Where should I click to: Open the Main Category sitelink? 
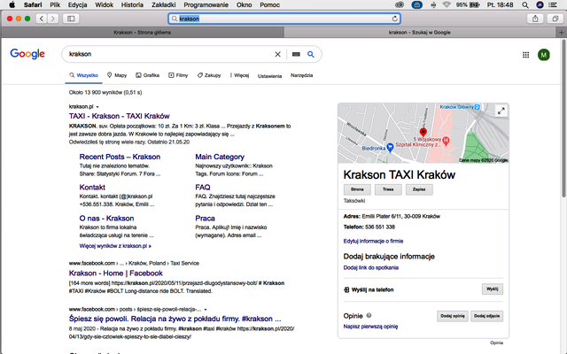(220, 157)
